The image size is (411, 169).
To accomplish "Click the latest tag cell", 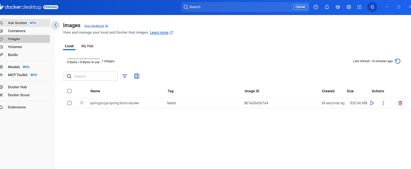I will 171,103.
